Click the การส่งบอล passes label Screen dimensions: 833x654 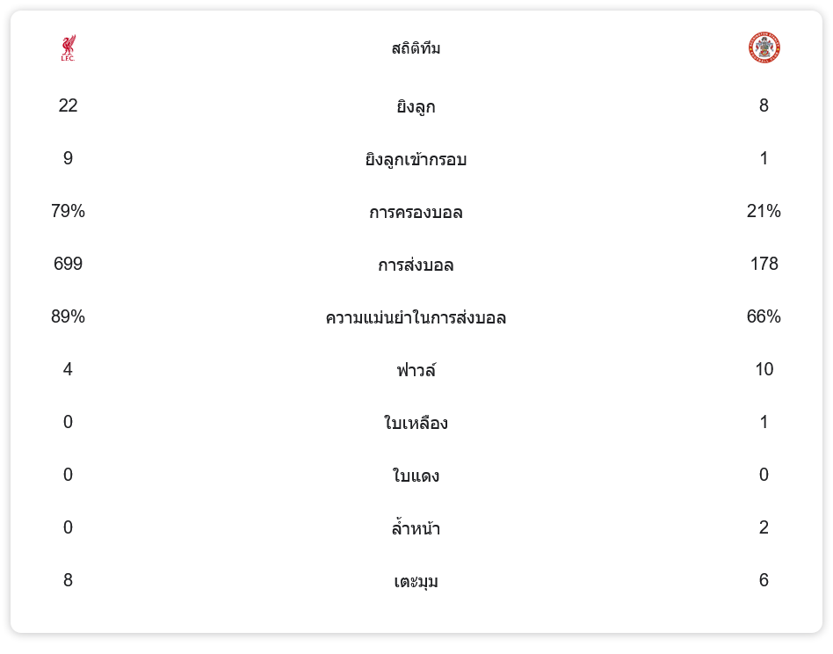pyautogui.click(x=416, y=265)
